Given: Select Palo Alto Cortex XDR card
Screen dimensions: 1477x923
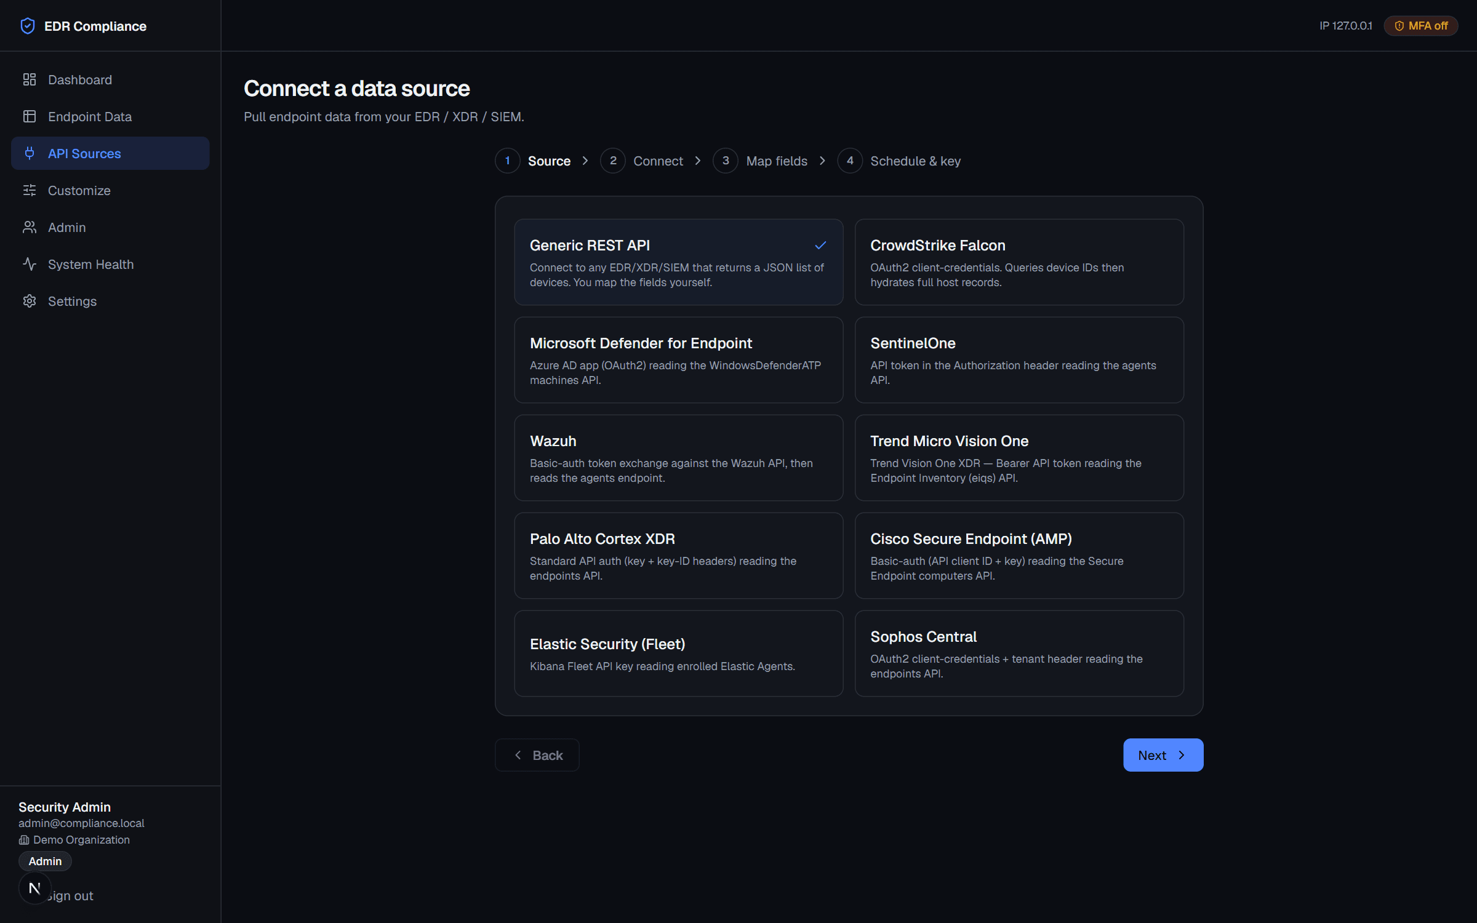Looking at the screenshot, I should coord(679,556).
